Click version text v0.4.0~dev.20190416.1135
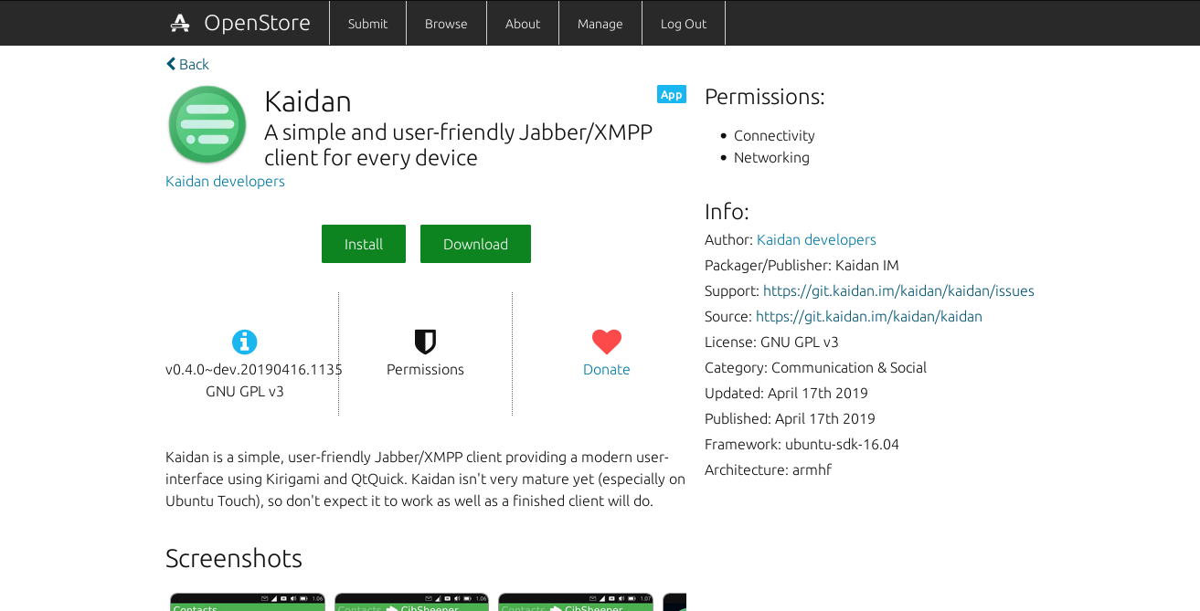Screen dimensions: 1200x611 [x=254, y=369]
